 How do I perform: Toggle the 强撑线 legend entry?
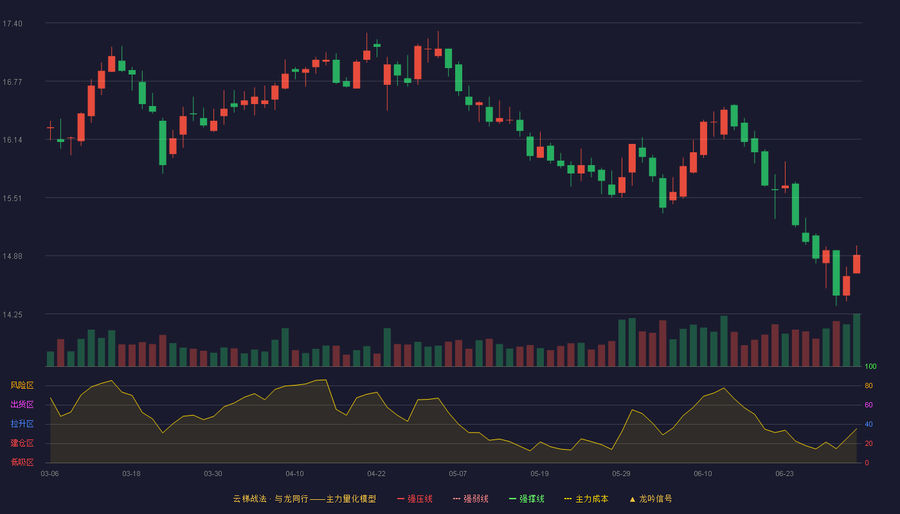click(x=526, y=499)
